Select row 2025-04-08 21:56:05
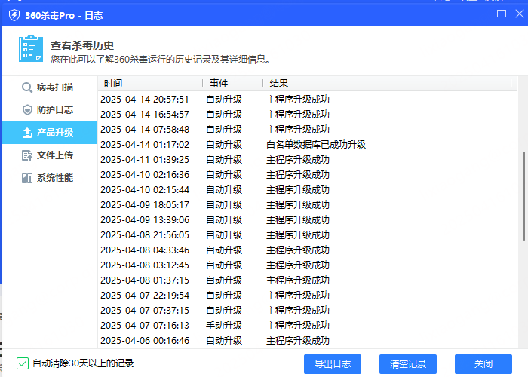 coord(308,235)
